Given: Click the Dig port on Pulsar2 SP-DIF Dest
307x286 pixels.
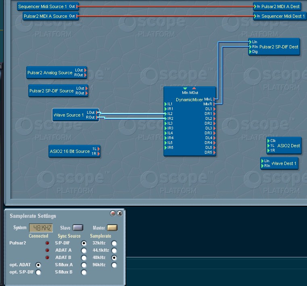Looking at the screenshot, I should coord(250,52).
